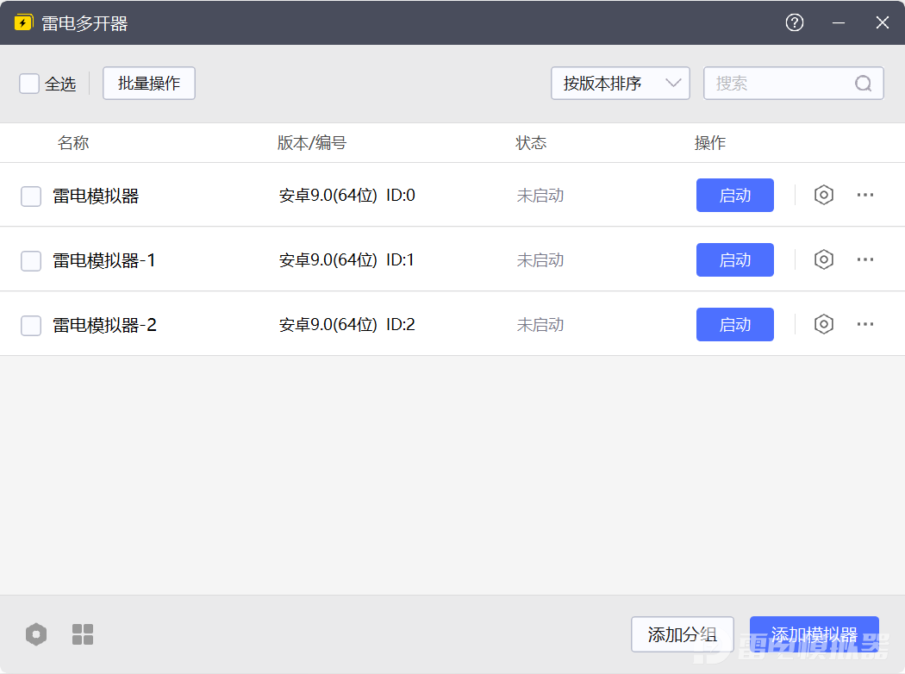Toggle the 全选 select-all checkbox

coord(29,84)
